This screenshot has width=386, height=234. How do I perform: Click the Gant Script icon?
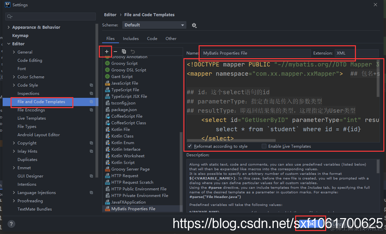(x=107, y=77)
